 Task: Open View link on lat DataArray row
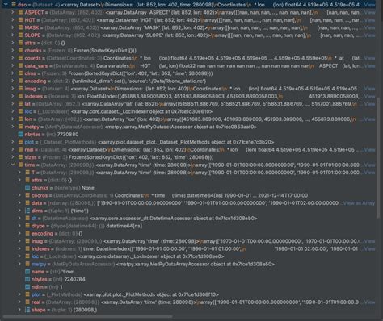click(369, 104)
